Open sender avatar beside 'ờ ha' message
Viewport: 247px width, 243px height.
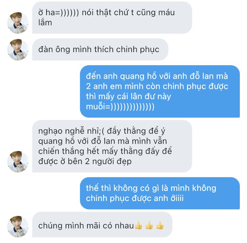point(18,23)
